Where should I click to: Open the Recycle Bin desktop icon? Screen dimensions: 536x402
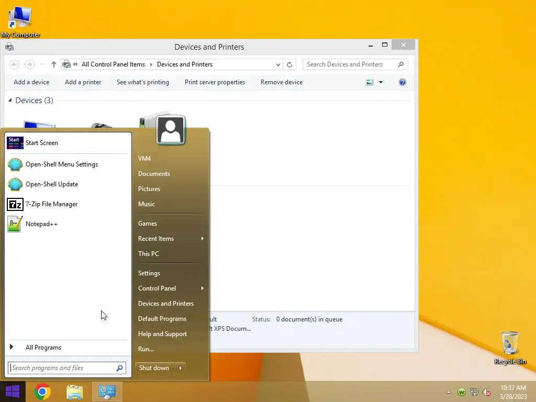[x=510, y=348]
